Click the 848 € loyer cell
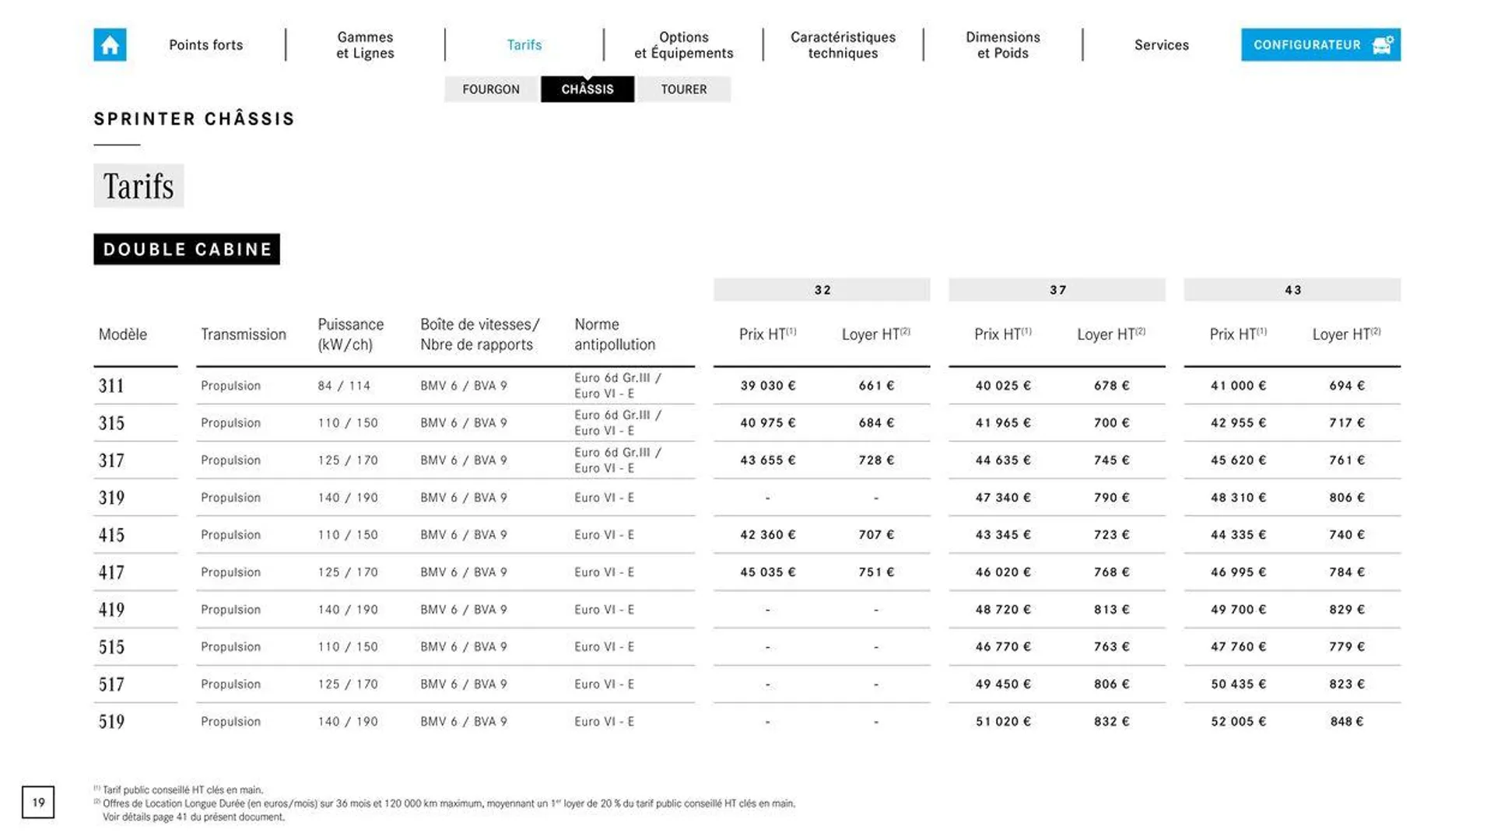 pyautogui.click(x=1346, y=722)
